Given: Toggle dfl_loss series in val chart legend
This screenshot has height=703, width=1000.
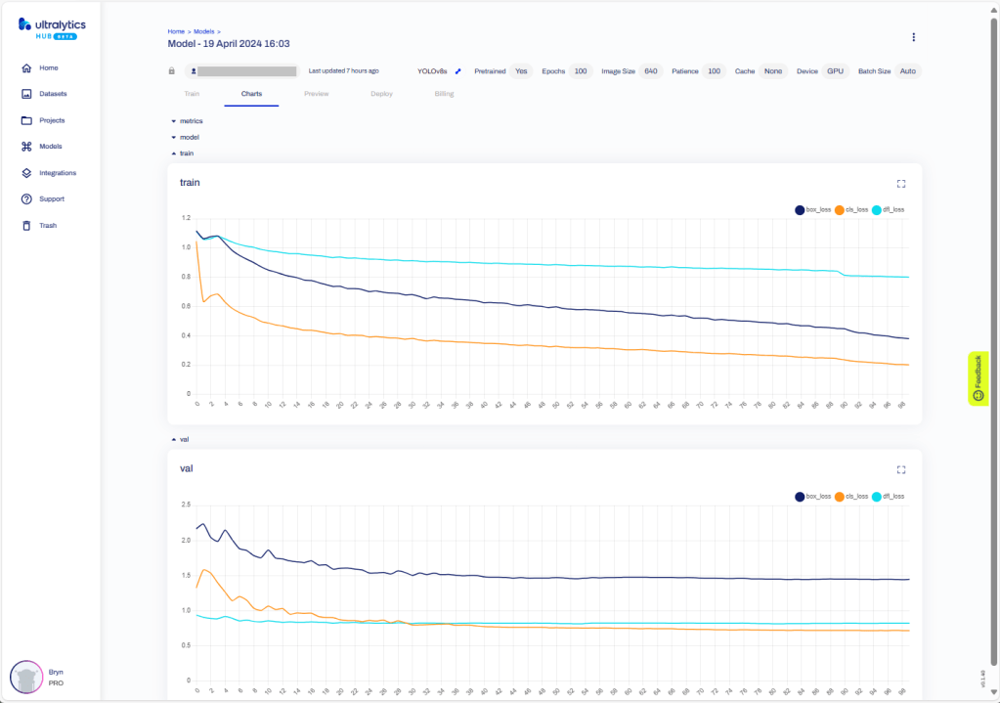Looking at the screenshot, I should (x=891, y=497).
